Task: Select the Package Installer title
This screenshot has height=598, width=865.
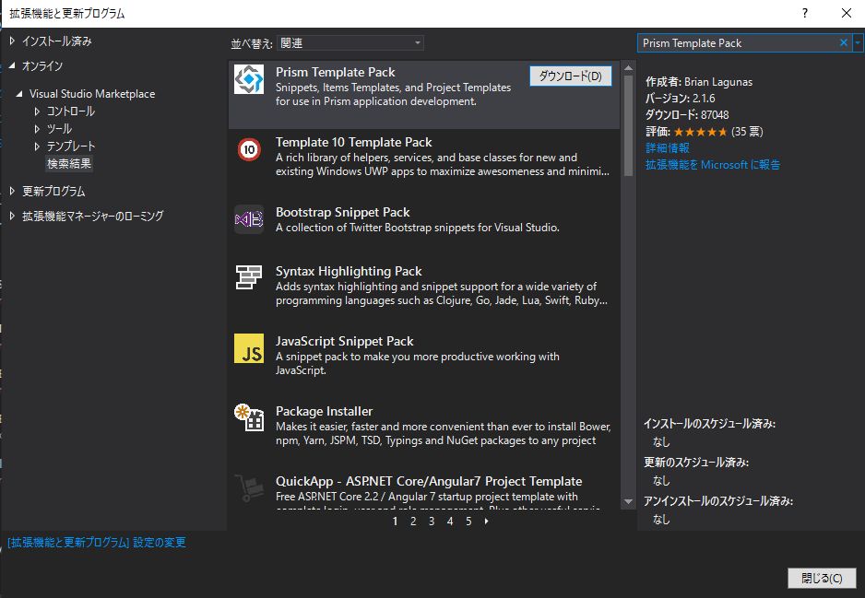Action: pyautogui.click(x=324, y=411)
